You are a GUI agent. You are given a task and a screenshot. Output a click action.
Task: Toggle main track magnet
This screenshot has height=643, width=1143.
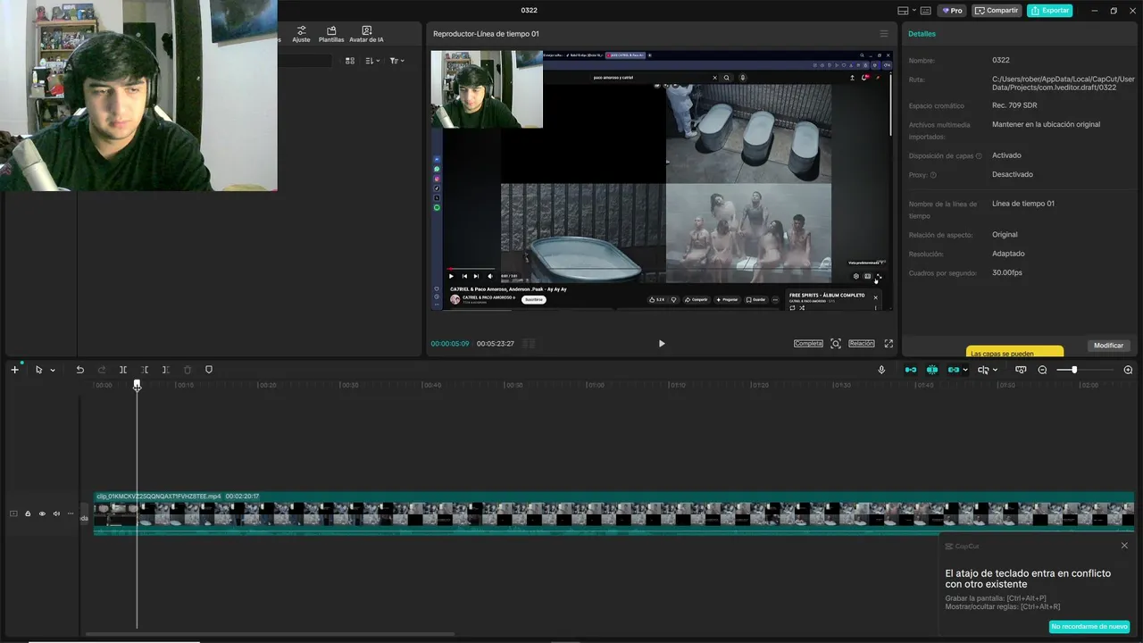[x=911, y=370]
